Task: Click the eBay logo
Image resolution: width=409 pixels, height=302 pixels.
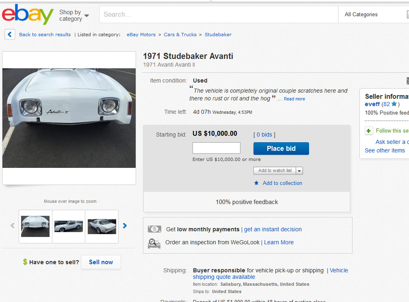Action: pyautogui.click(x=28, y=15)
